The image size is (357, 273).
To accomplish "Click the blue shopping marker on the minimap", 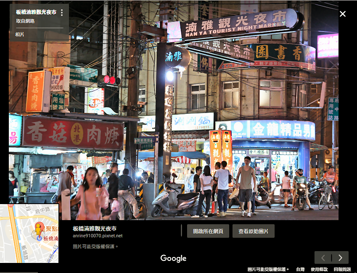I will click(39, 238).
